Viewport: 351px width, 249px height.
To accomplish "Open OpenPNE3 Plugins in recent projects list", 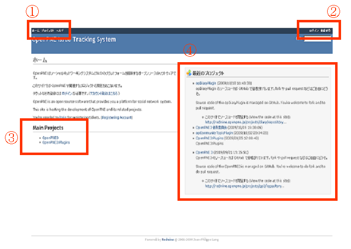I will 209,138.
